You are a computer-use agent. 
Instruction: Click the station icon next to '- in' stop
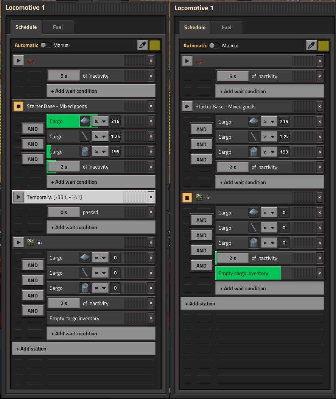pos(31,242)
